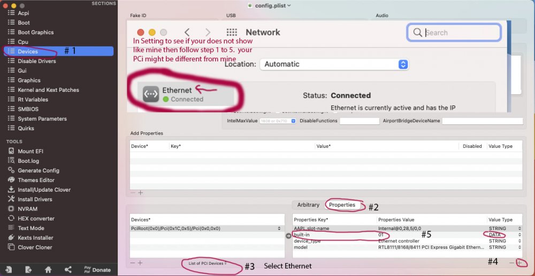Remove a device with minus under Devices list

click(x=132, y=263)
